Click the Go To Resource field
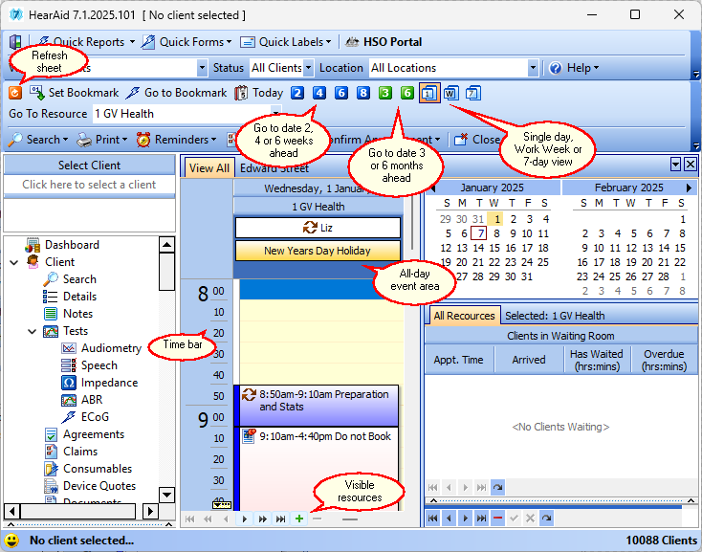The width and height of the screenshot is (702, 552). (x=187, y=114)
